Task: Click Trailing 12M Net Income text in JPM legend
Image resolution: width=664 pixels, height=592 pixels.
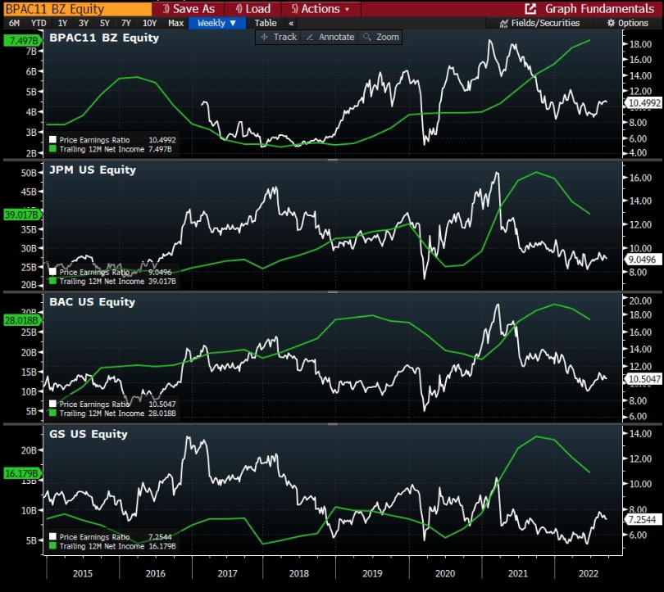Action: (102, 281)
